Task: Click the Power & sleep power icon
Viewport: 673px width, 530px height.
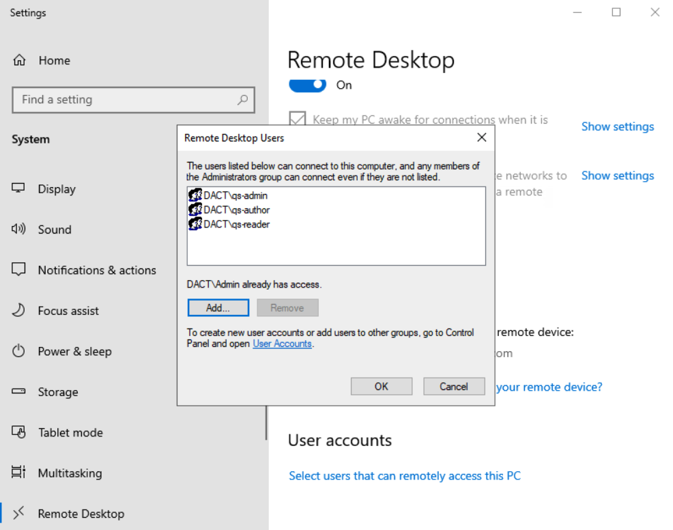Action: point(18,351)
